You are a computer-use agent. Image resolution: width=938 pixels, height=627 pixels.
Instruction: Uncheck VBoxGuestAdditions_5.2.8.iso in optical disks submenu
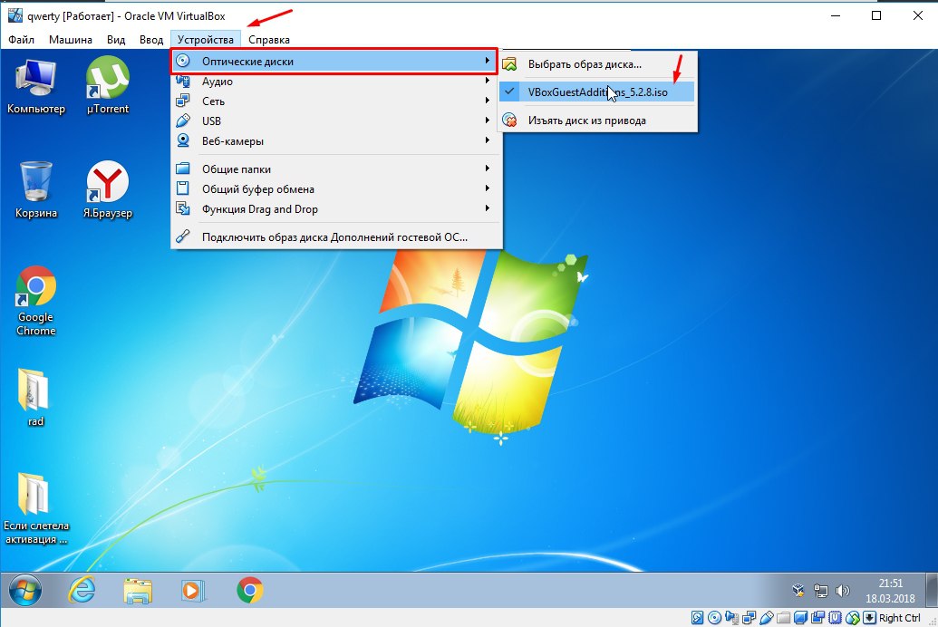(596, 92)
